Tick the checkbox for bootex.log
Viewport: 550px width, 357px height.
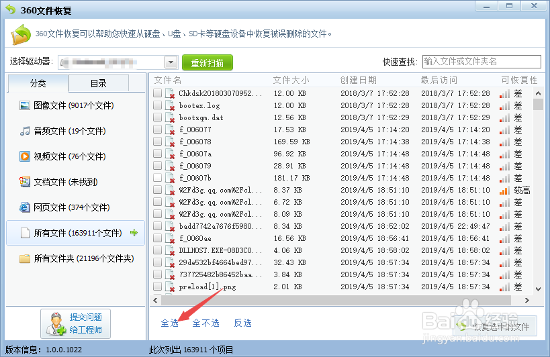click(x=158, y=105)
